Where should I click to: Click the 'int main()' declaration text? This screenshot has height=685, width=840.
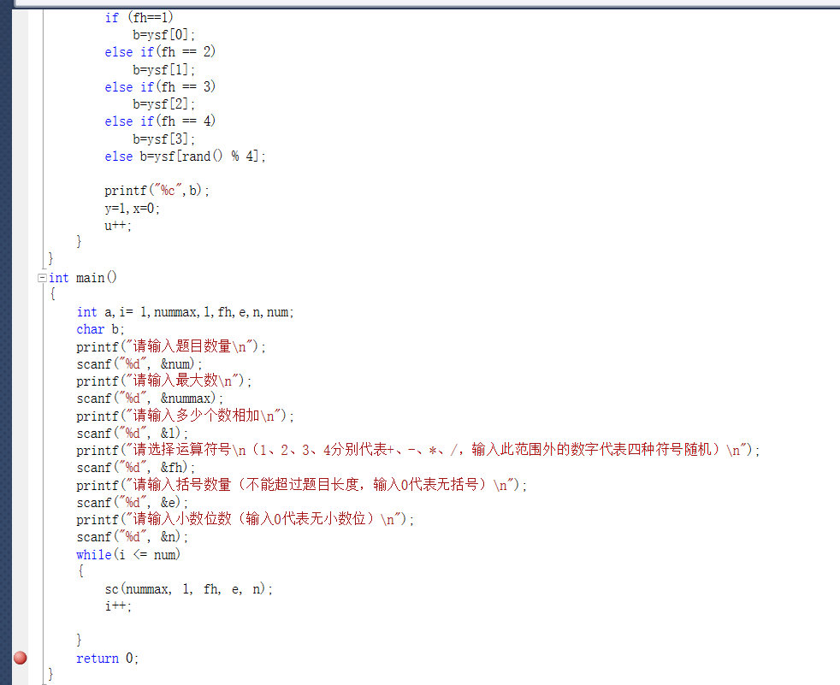82,277
